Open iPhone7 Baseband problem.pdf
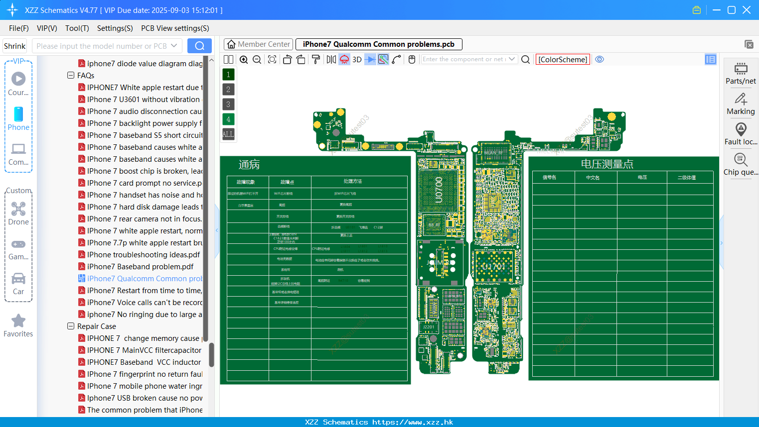The width and height of the screenshot is (759, 427). click(x=140, y=267)
